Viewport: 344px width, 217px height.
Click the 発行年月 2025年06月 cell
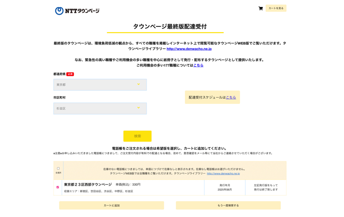coord(225,187)
